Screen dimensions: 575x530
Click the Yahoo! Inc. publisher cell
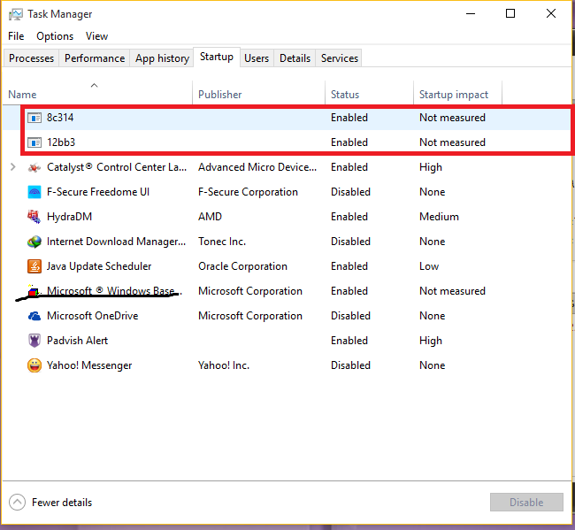point(224,365)
